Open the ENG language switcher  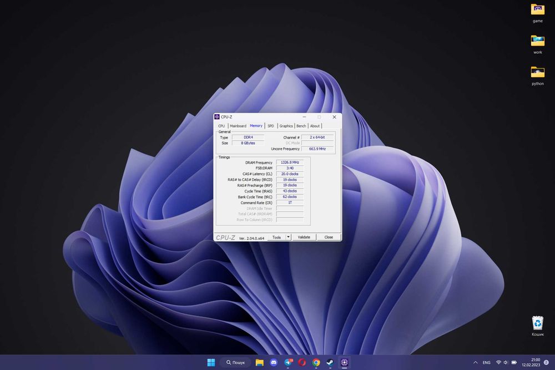pyautogui.click(x=486, y=362)
